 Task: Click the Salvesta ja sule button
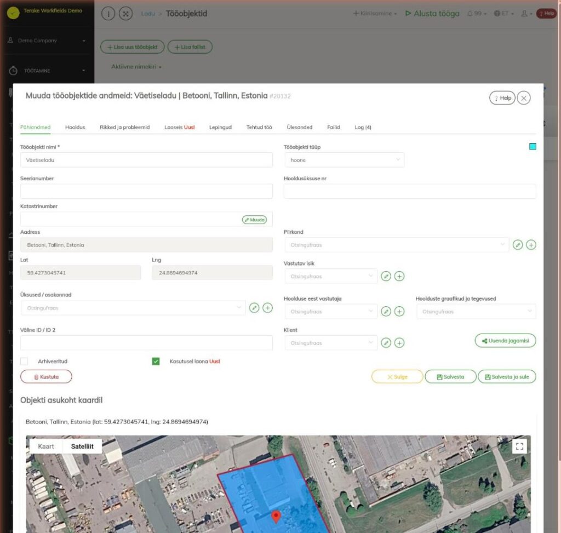pos(507,377)
